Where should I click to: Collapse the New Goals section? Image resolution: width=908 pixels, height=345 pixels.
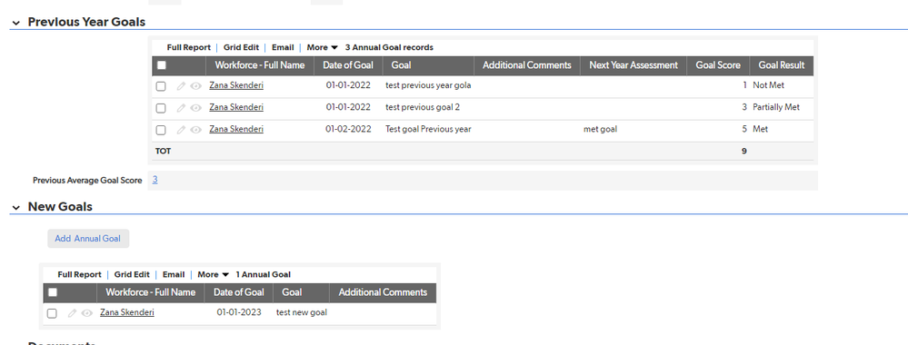click(x=15, y=207)
